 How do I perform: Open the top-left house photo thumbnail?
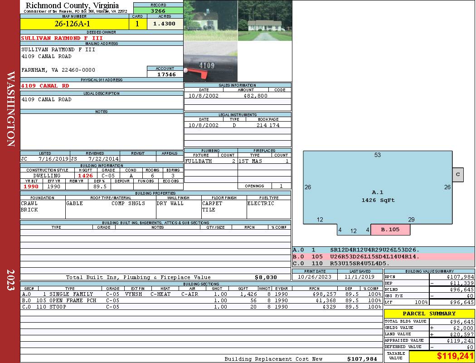[210, 20]
